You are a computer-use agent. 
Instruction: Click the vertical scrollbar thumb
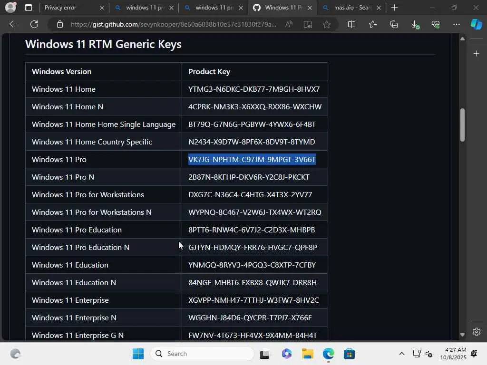coord(462,125)
